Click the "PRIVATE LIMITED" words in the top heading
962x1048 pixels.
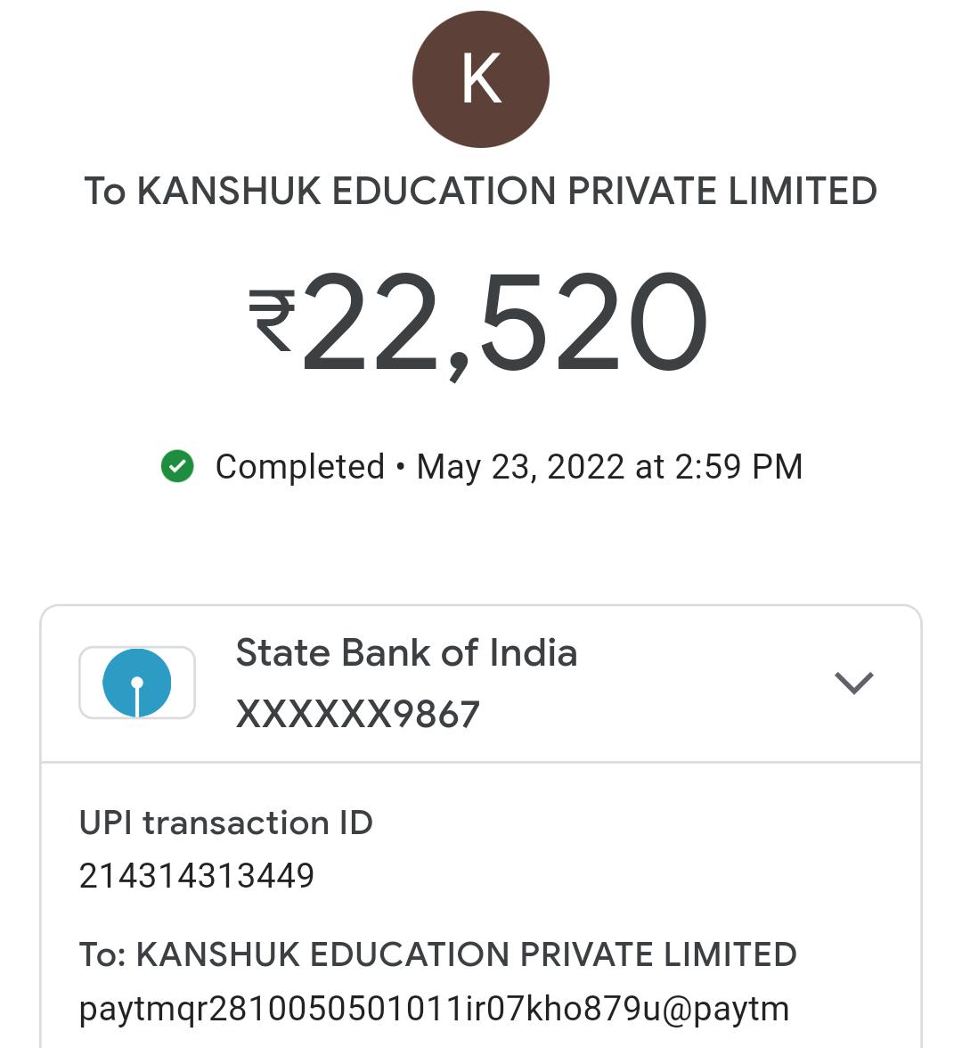[x=722, y=192]
